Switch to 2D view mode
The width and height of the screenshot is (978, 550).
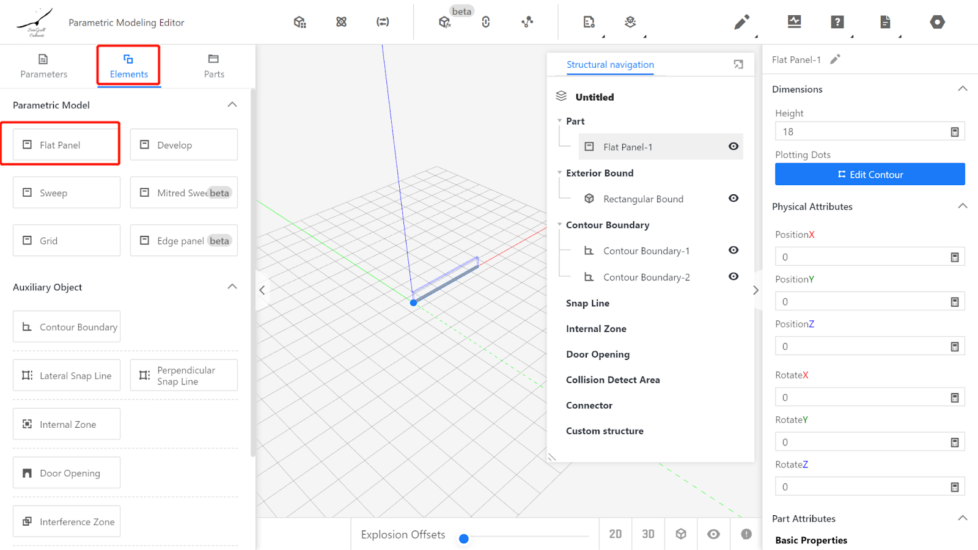(616, 534)
